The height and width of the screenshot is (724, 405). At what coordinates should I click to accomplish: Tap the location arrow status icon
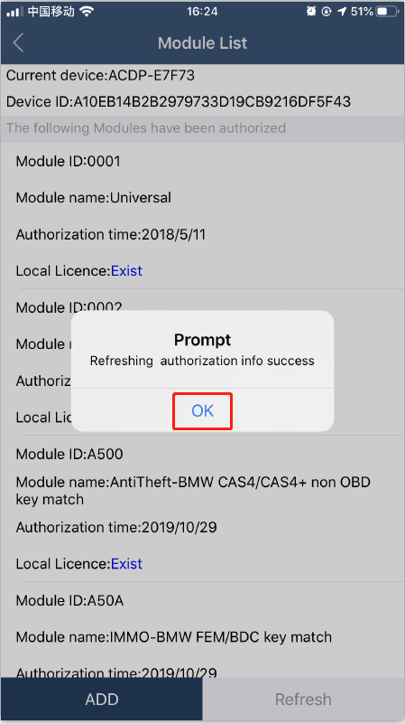[342, 12]
